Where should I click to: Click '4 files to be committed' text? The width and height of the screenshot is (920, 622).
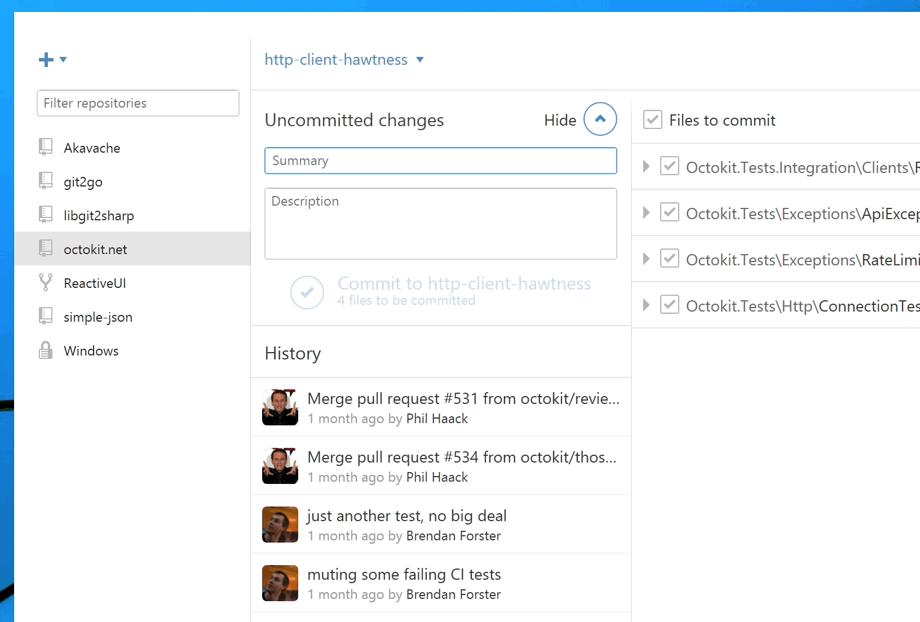[406, 300]
